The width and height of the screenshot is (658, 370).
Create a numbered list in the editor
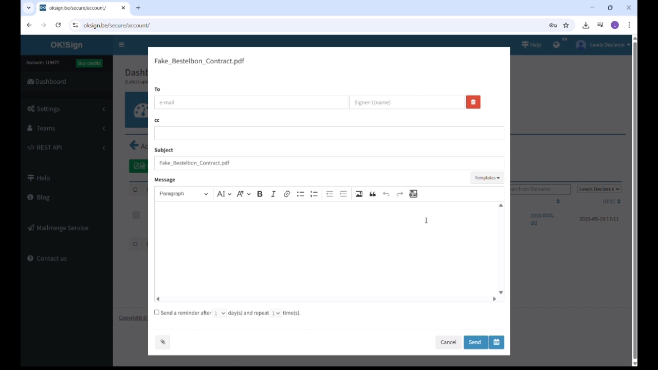314,194
